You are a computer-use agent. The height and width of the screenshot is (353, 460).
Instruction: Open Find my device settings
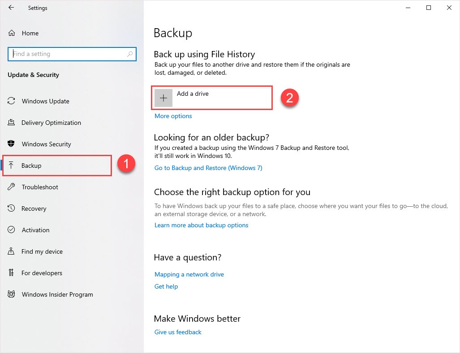click(42, 251)
